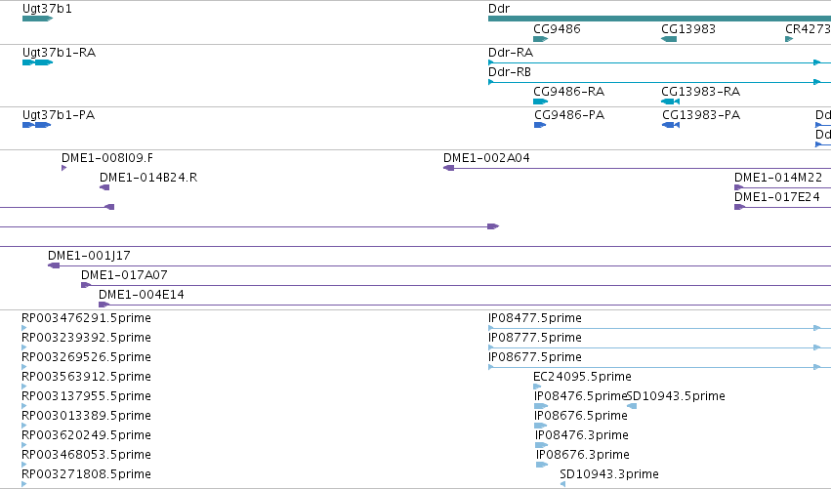
Task: Open the Ddr gene label
Action: click(x=499, y=9)
